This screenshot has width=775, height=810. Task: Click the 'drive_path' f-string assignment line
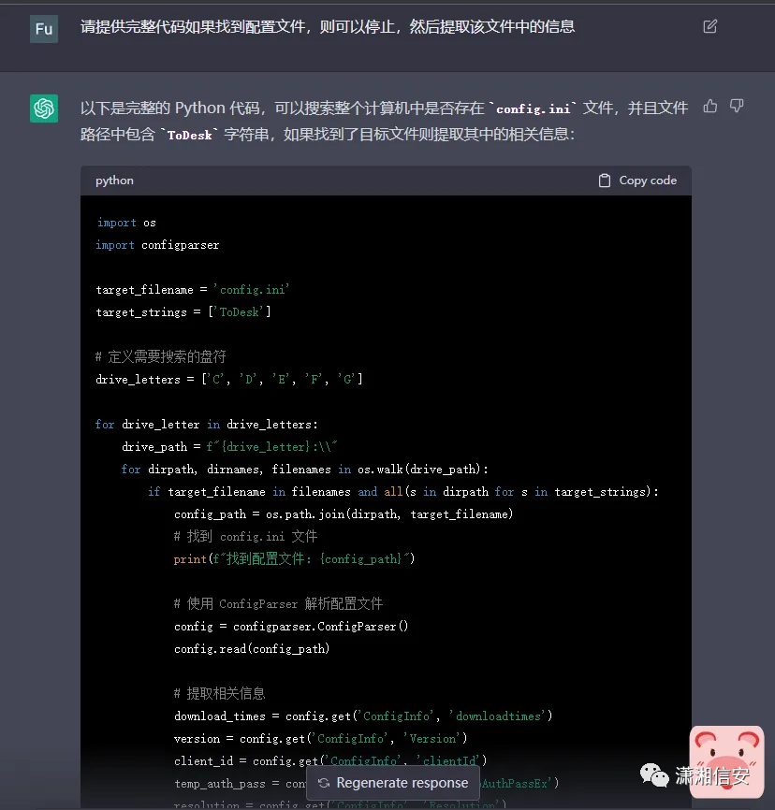tap(229, 447)
